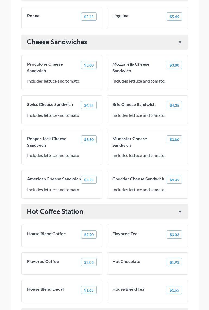This screenshot has height=310, width=209.
Task: Click Linguine $5.45 price button
Action: tap(174, 17)
